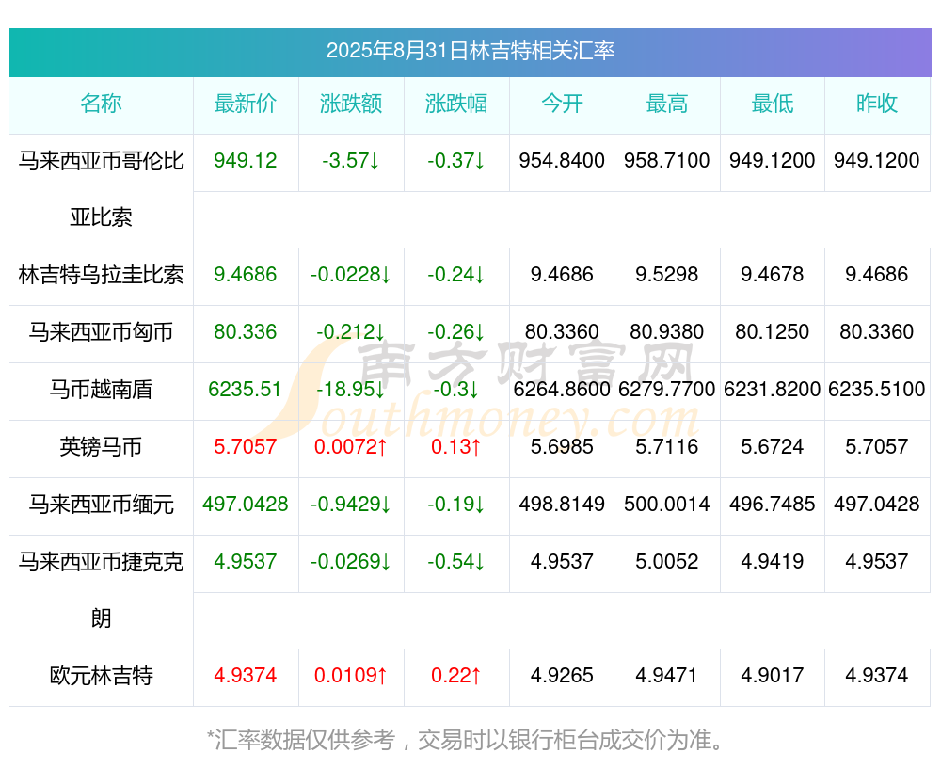This screenshot has height=769, width=941.
Task: Click change amount -0.9429↓
Action: [351, 505]
